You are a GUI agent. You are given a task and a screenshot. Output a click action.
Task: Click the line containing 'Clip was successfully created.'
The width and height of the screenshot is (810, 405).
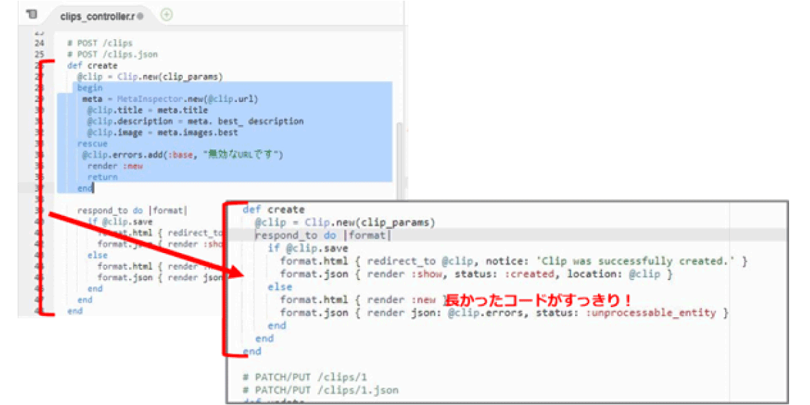click(514, 261)
